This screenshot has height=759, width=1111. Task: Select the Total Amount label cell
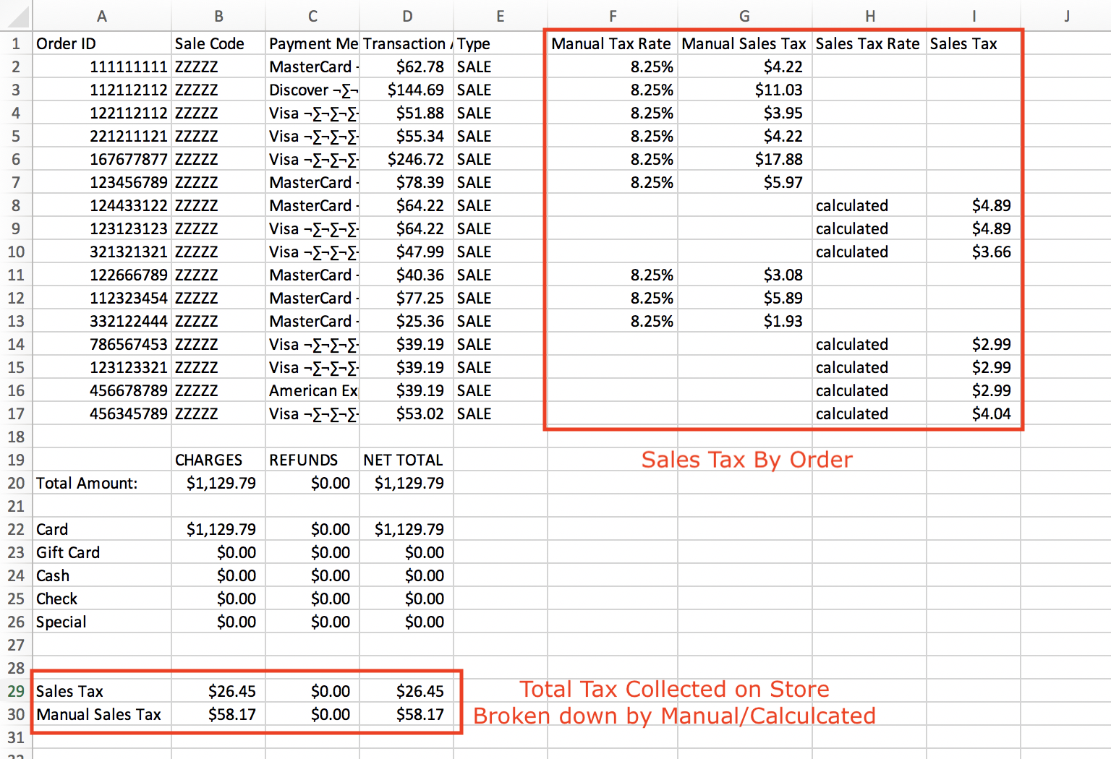point(102,483)
